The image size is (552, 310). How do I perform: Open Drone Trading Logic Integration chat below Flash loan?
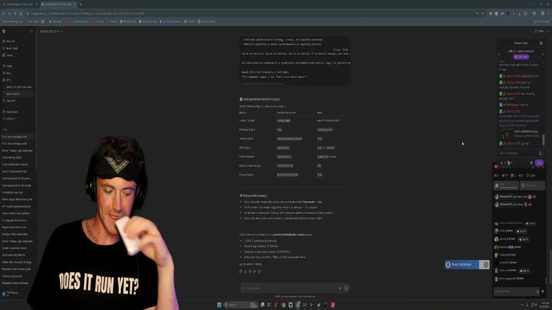18,151
